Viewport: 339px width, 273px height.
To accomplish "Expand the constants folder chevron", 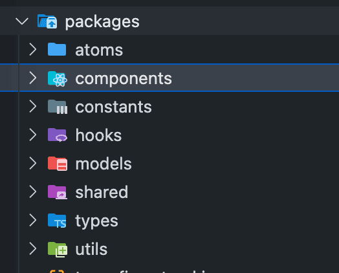I will (x=32, y=106).
